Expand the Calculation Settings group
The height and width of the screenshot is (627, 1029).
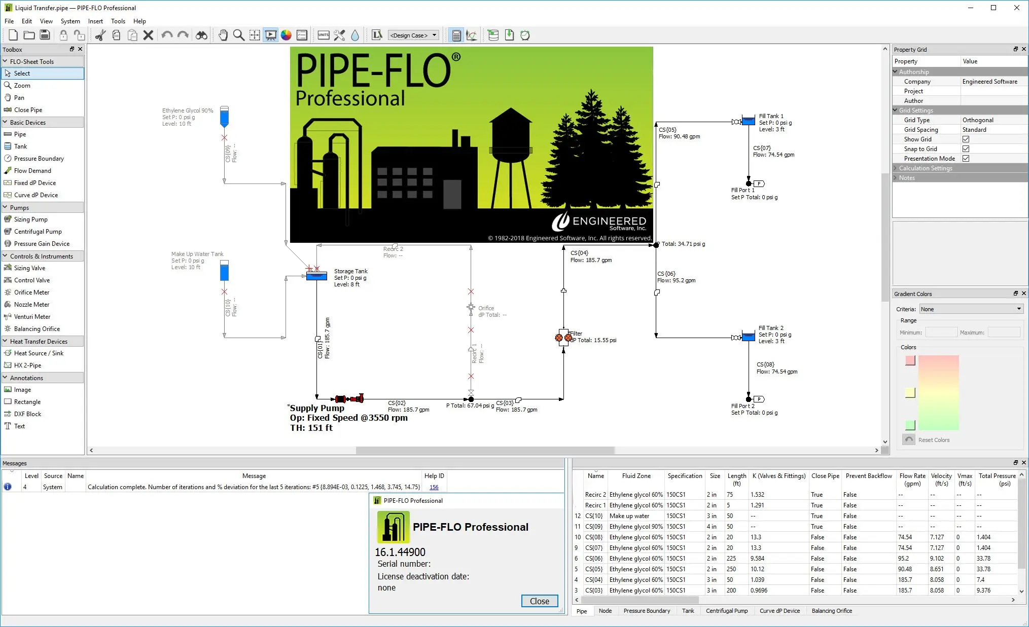coord(895,168)
